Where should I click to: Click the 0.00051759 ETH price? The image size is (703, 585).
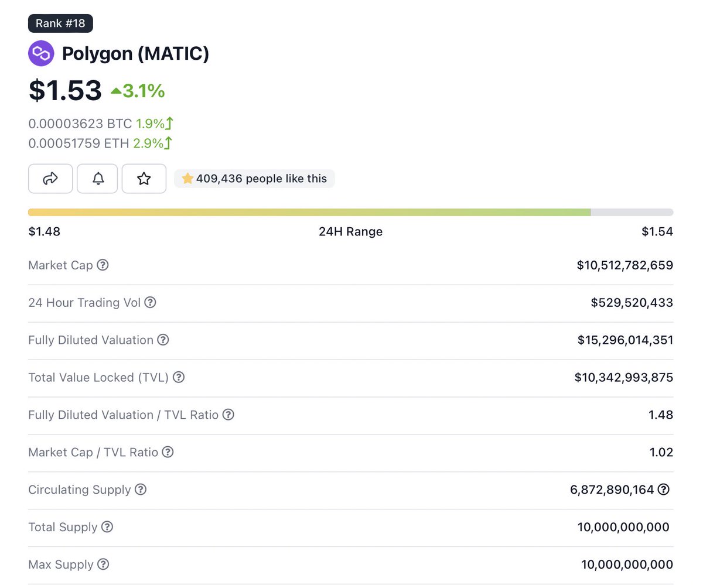[79, 143]
